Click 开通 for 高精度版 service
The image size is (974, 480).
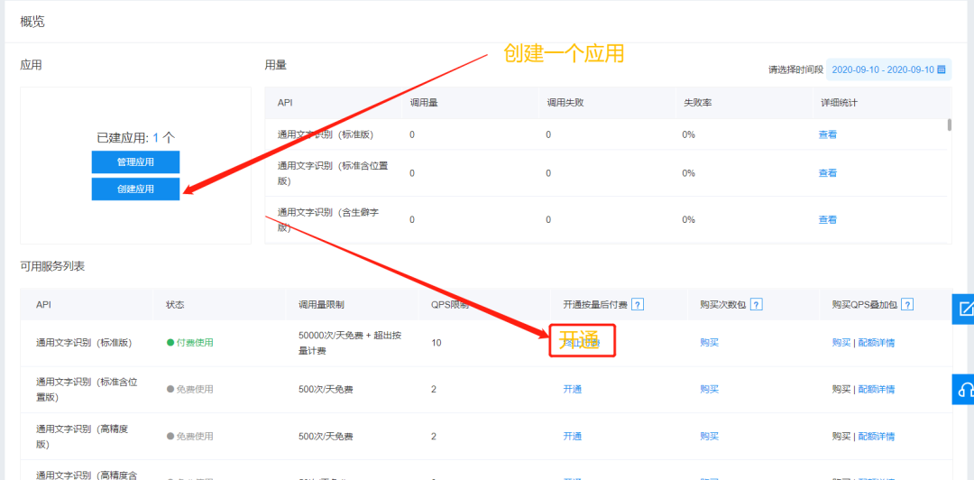pos(572,437)
